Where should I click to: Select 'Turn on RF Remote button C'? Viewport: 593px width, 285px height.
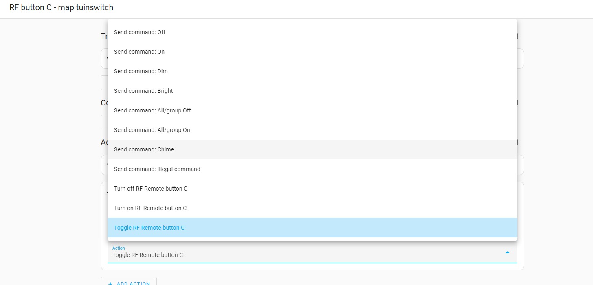[x=150, y=208]
